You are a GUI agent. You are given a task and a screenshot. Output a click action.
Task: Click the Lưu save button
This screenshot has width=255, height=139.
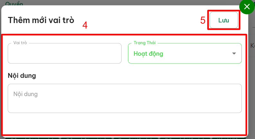coord(223,20)
